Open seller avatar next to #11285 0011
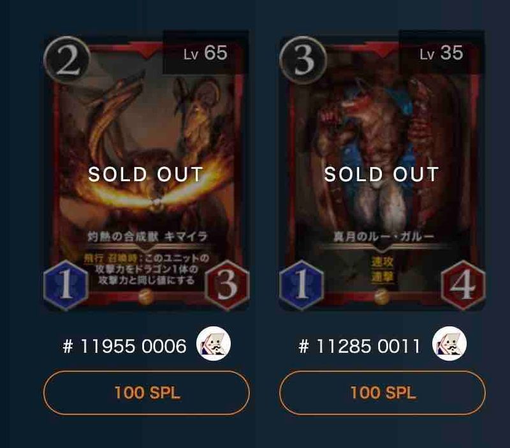The height and width of the screenshot is (448, 510). [x=449, y=343]
